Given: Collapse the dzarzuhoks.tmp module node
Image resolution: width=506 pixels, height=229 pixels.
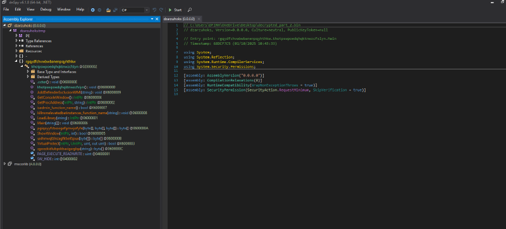Looking at the screenshot, I should pos(11,31).
